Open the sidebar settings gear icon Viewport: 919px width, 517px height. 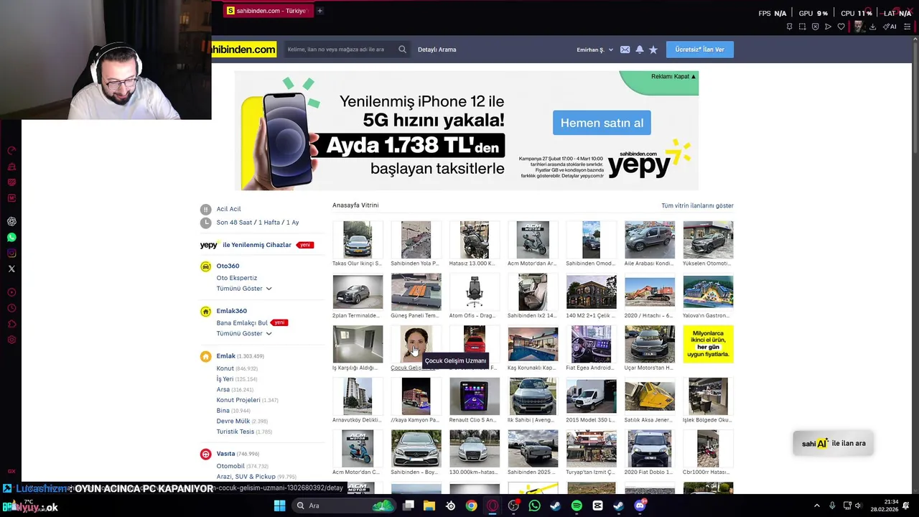coord(11,340)
